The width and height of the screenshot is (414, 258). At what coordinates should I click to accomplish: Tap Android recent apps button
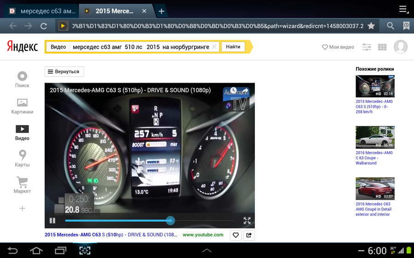tap(61, 250)
